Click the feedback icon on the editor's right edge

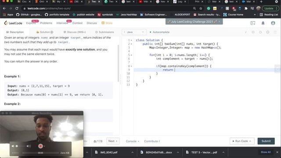(x=277, y=69)
